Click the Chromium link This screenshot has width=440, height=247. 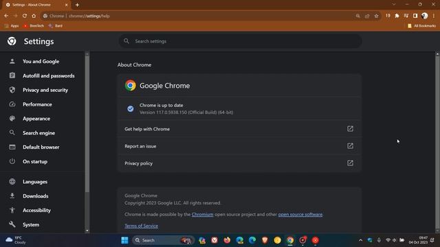pos(202,215)
